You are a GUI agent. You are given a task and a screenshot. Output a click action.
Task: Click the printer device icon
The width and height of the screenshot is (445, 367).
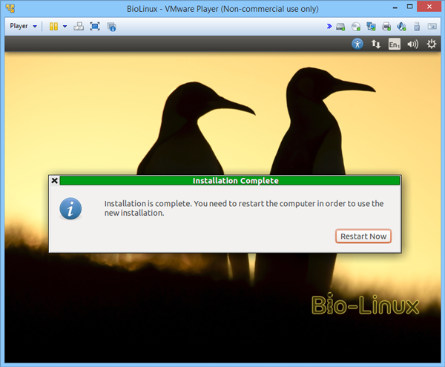(386, 27)
